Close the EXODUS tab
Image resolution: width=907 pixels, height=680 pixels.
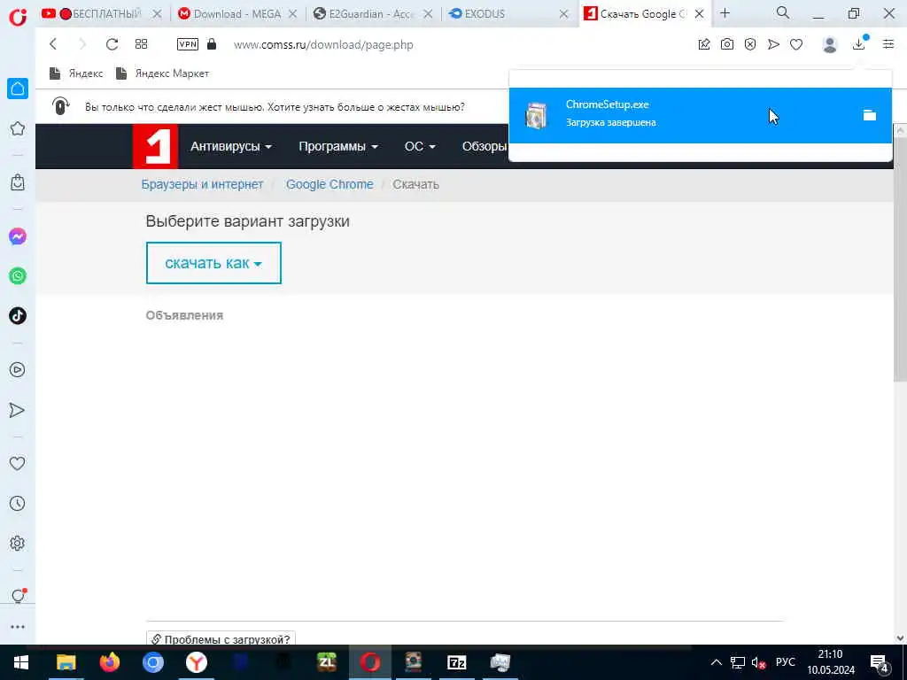pos(563,14)
